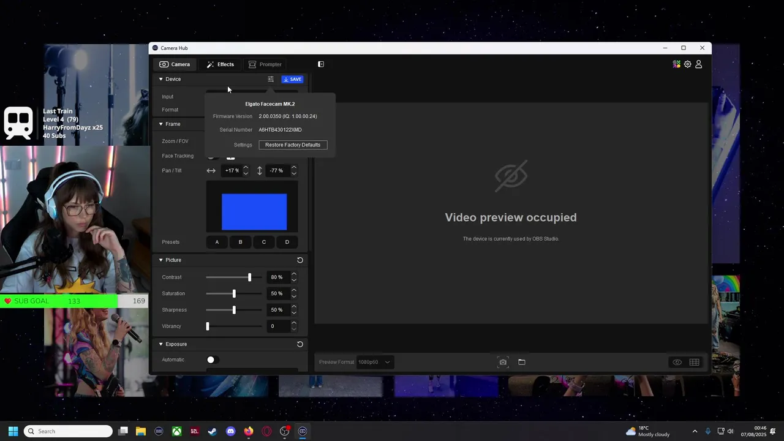Screen dimensions: 784x441
Task: Open Camera Hub settings gear
Action: point(688,64)
